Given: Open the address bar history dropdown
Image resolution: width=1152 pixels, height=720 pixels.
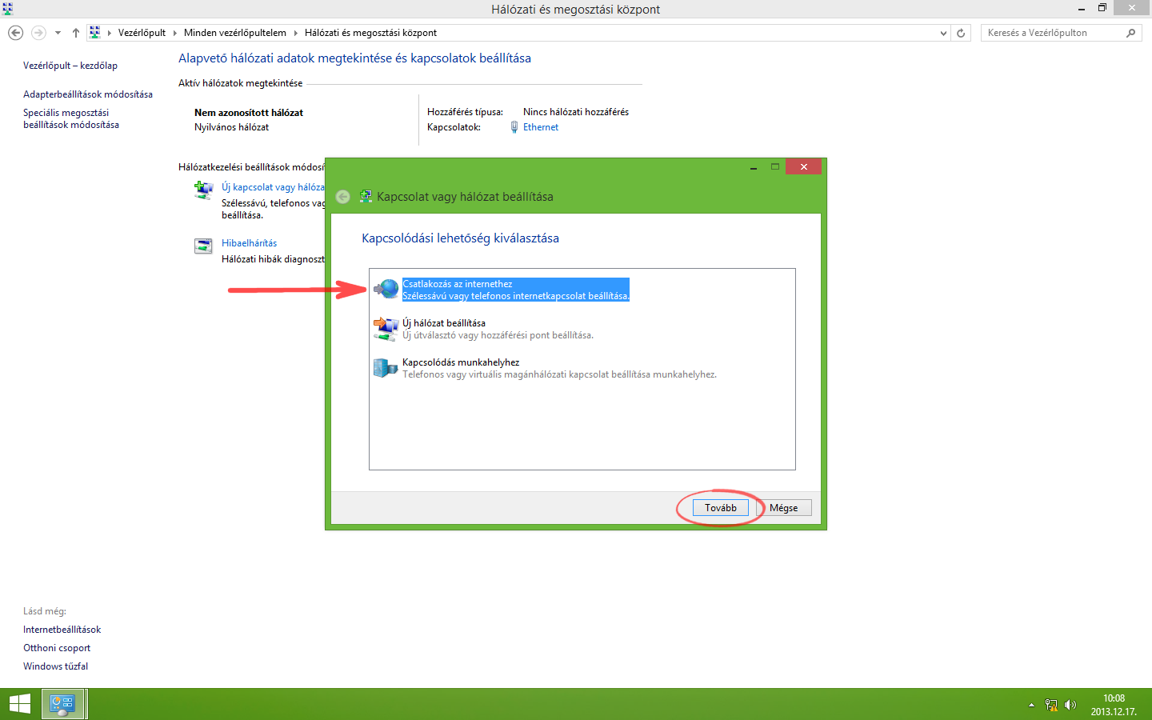Looking at the screenshot, I should pyautogui.click(x=942, y=33).
